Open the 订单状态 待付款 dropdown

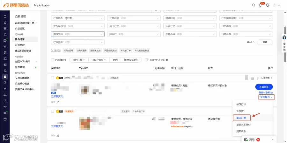78,18
